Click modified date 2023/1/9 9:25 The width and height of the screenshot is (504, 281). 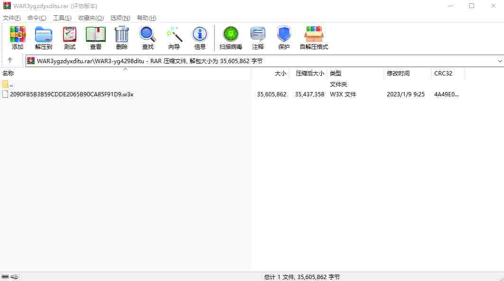(406, 94)
